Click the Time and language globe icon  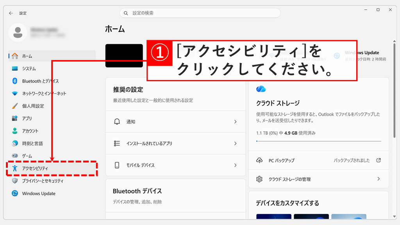click(15, 143)
